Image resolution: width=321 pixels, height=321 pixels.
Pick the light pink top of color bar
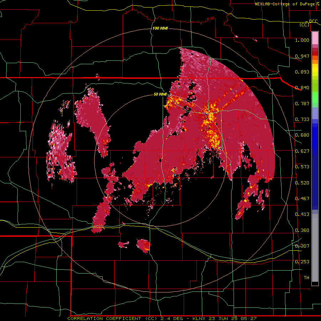tap(315, 38)
